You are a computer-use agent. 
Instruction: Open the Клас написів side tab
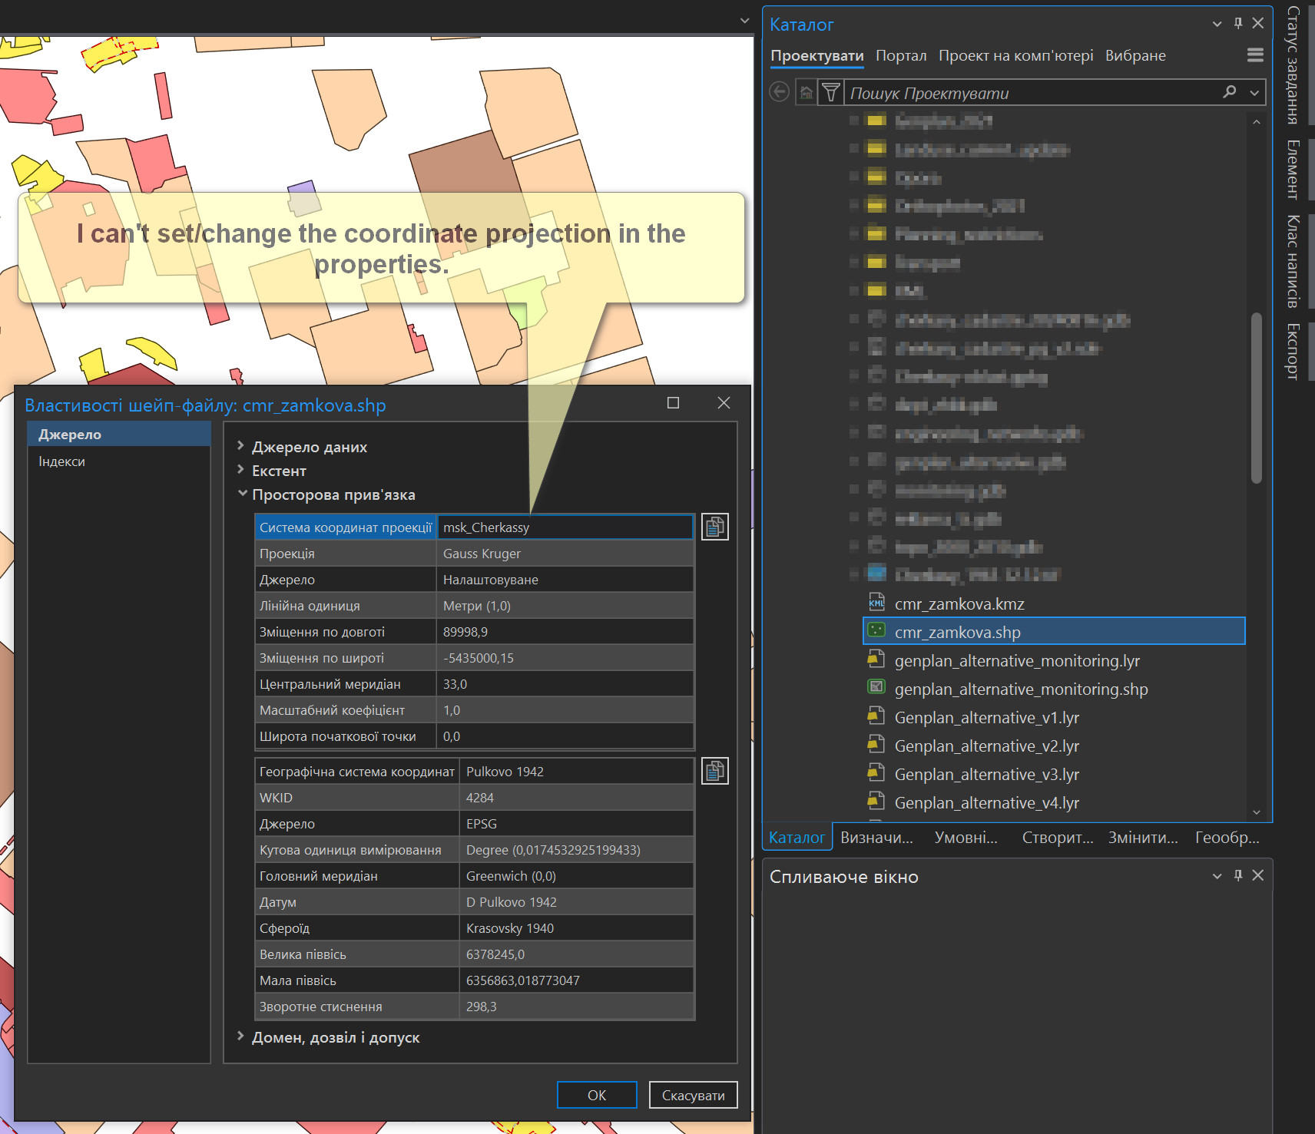pyautogui.click(x=1293, y=261)
